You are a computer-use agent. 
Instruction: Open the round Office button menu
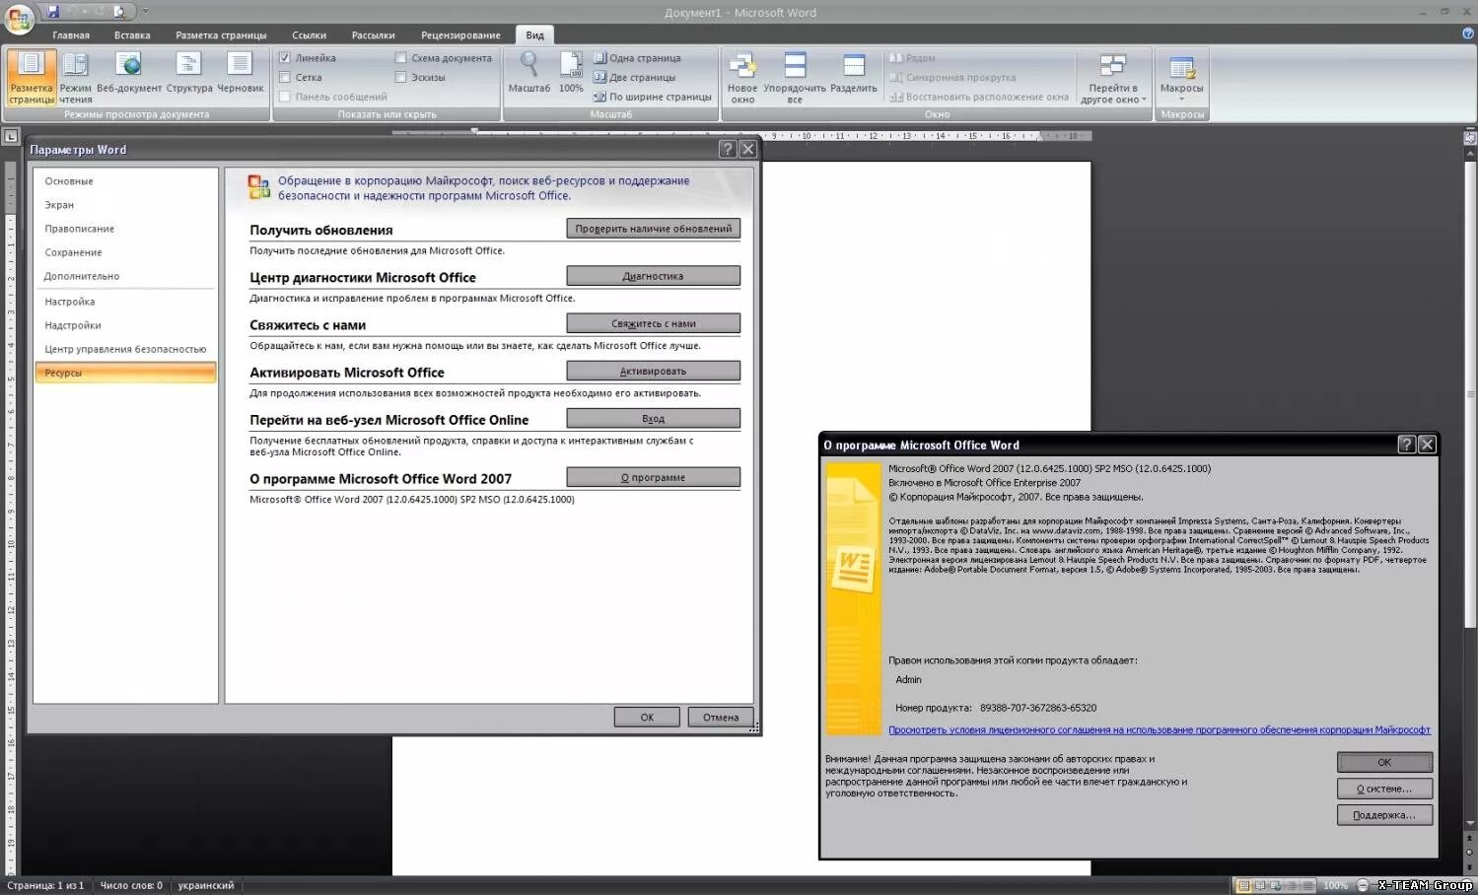[x=20, y=19]
